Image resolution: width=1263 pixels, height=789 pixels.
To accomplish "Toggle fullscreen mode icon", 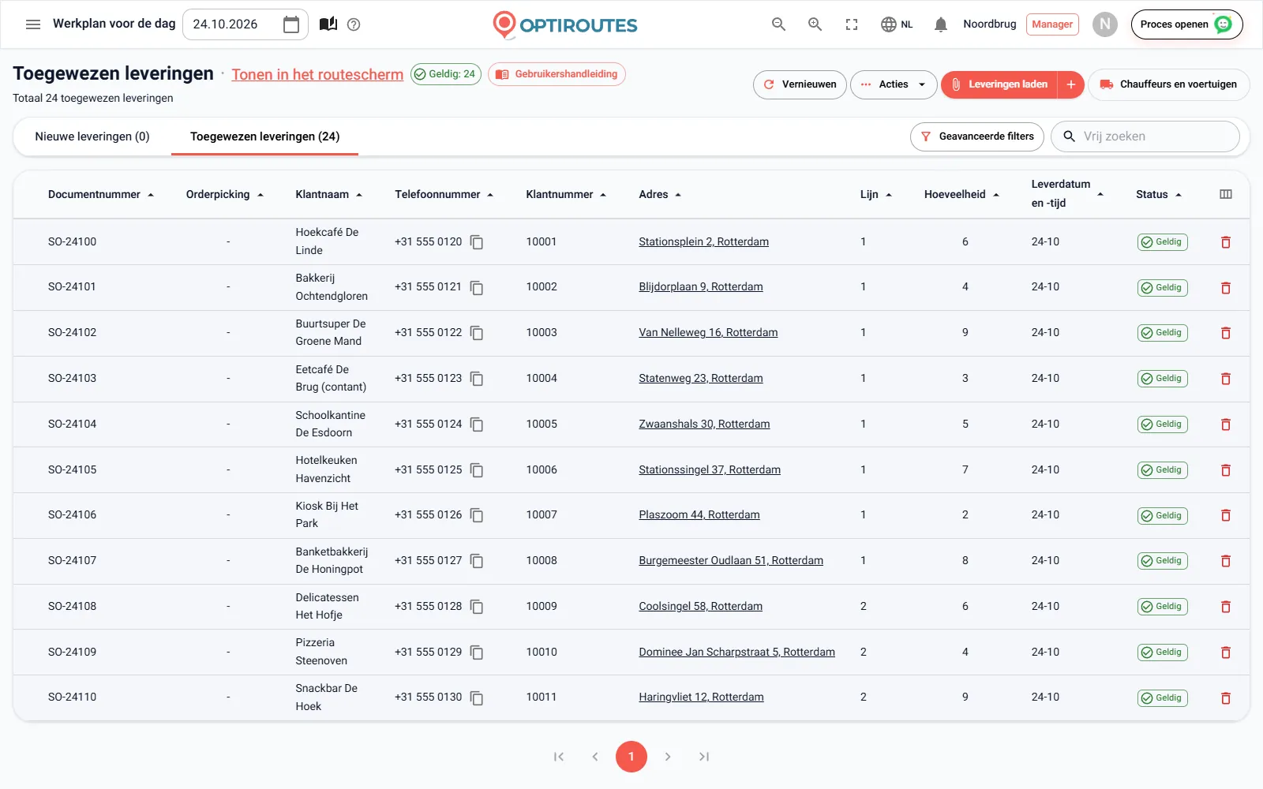I will 851,24.
